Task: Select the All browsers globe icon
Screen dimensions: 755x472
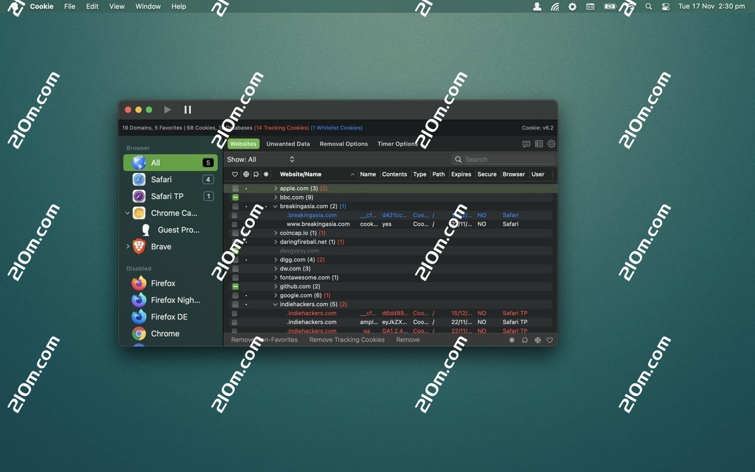Action: (x=139, y=163)
